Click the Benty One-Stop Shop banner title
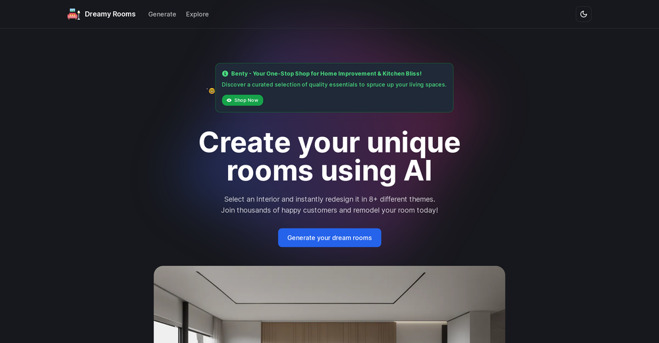Viewport: 659px width, 343px height. [326, 74]
